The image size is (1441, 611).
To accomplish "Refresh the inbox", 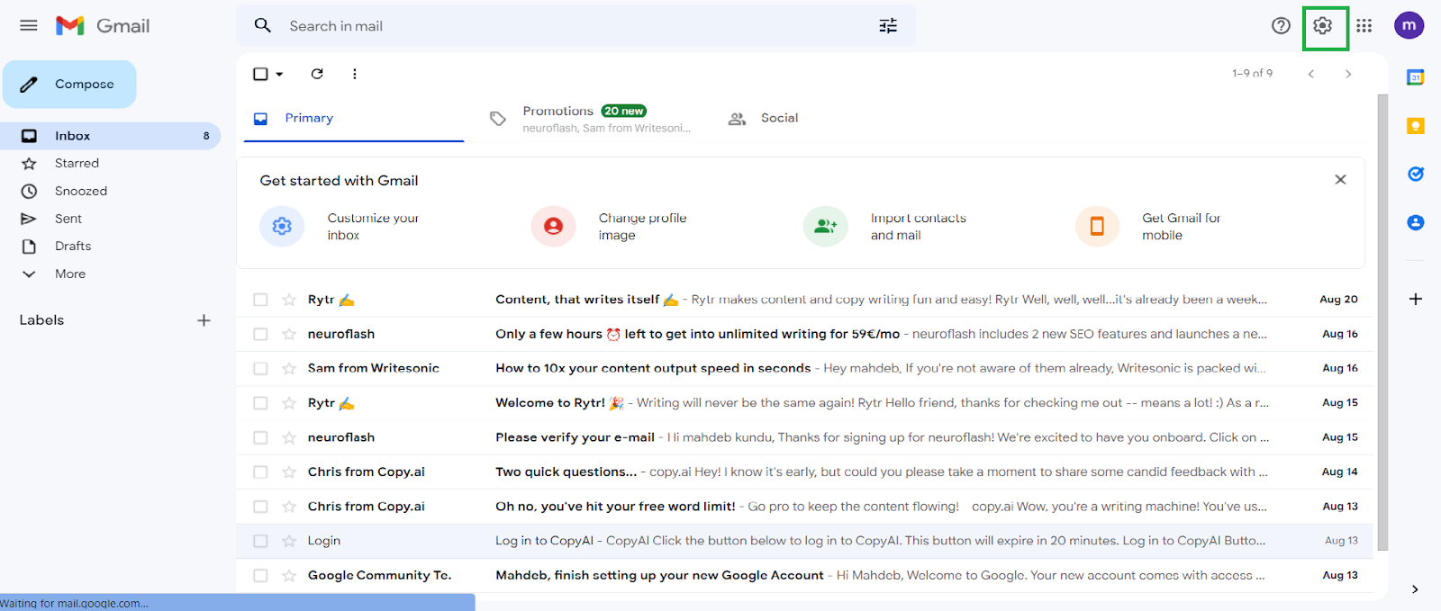I will tap(317, 74).
